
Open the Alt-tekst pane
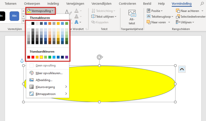coord(132,17)
